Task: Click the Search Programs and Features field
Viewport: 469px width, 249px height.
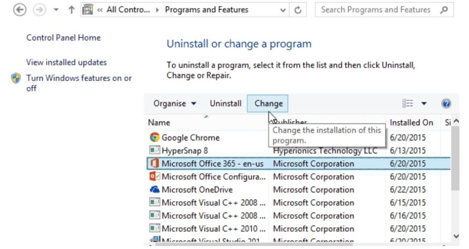Action: pyautogui.click(x=375, y=10)
